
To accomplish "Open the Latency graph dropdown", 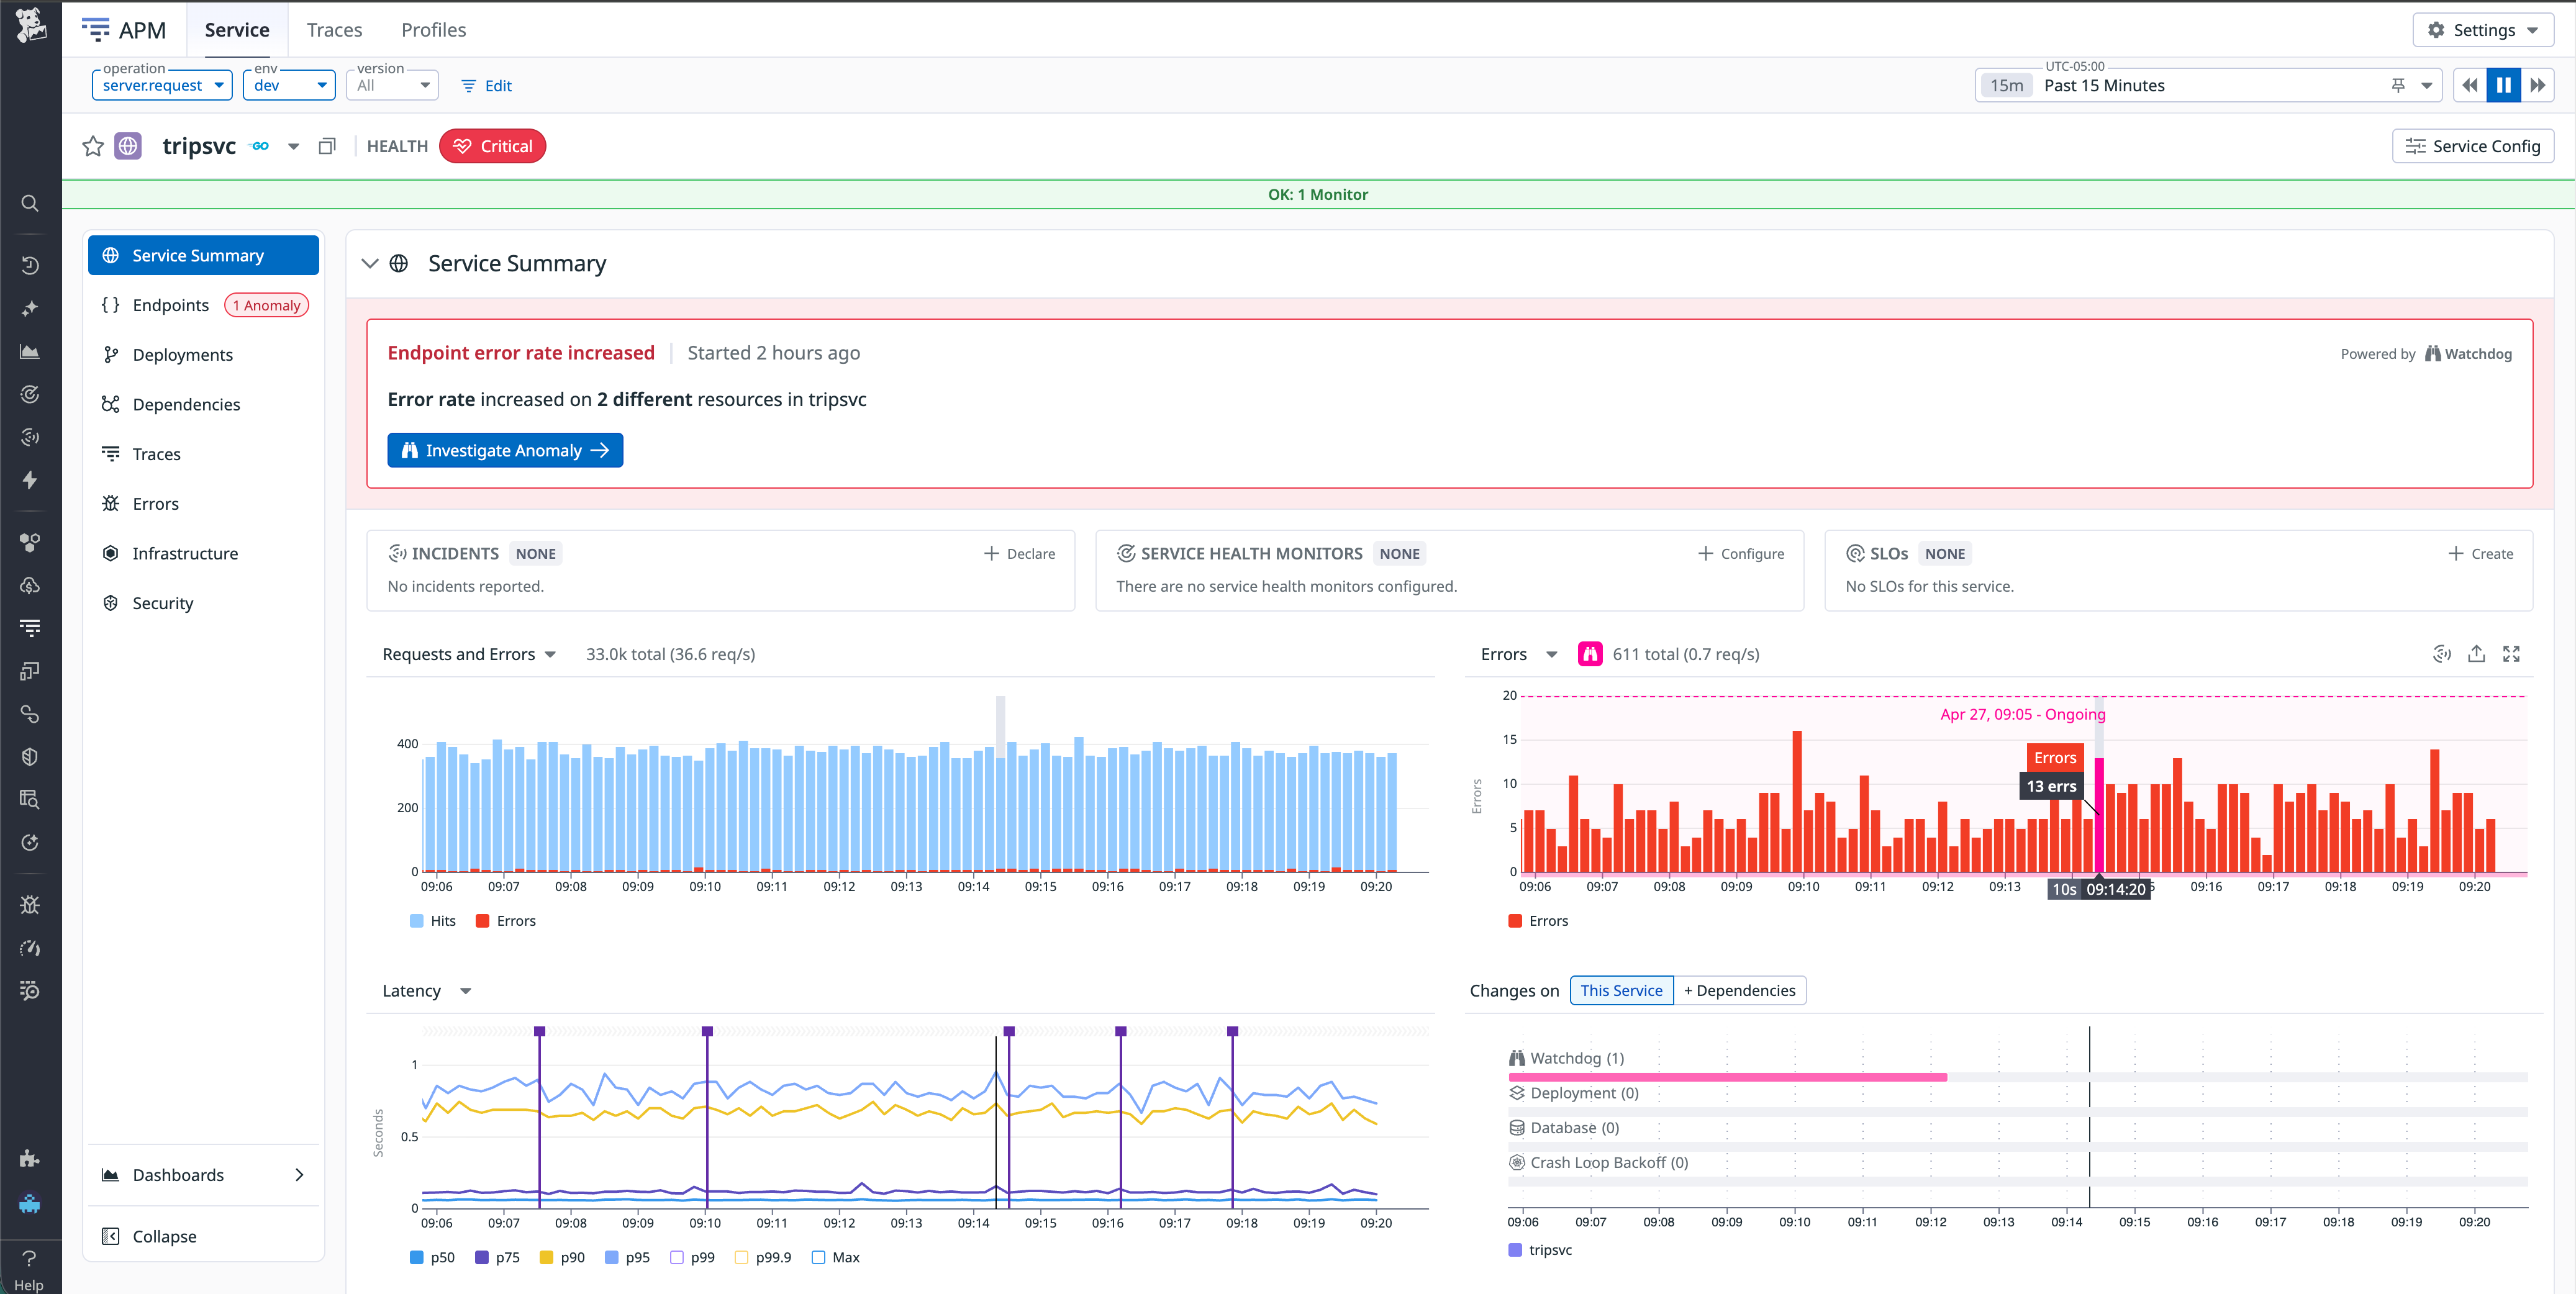I will coord(427,991).
